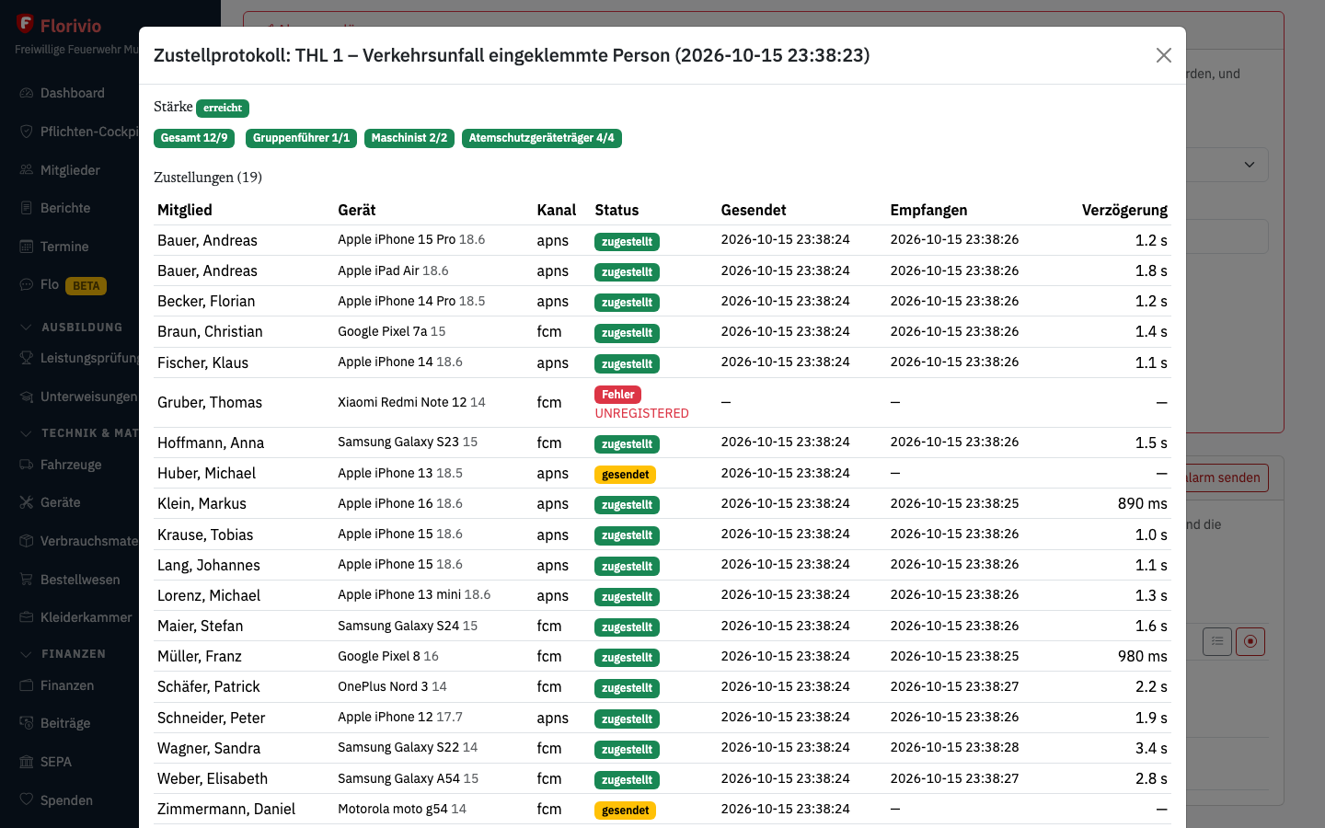
Task: Navigate to Bestellwesen
Action: pos(80,580)
